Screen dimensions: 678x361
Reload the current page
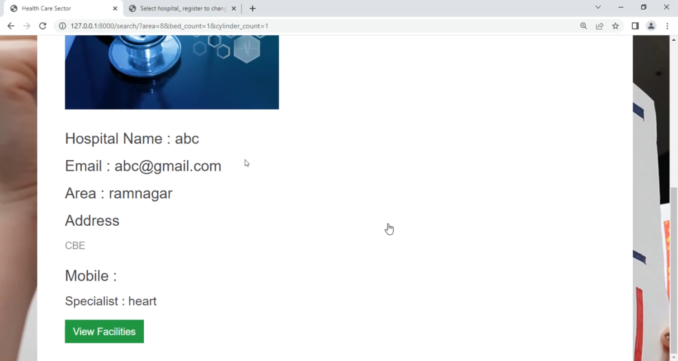tap(42, 26)
